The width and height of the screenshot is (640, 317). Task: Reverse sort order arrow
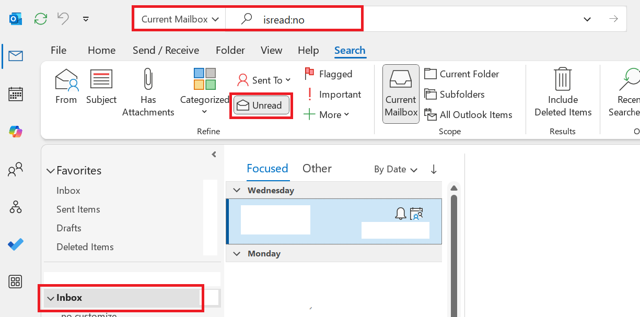click(434, 169)
